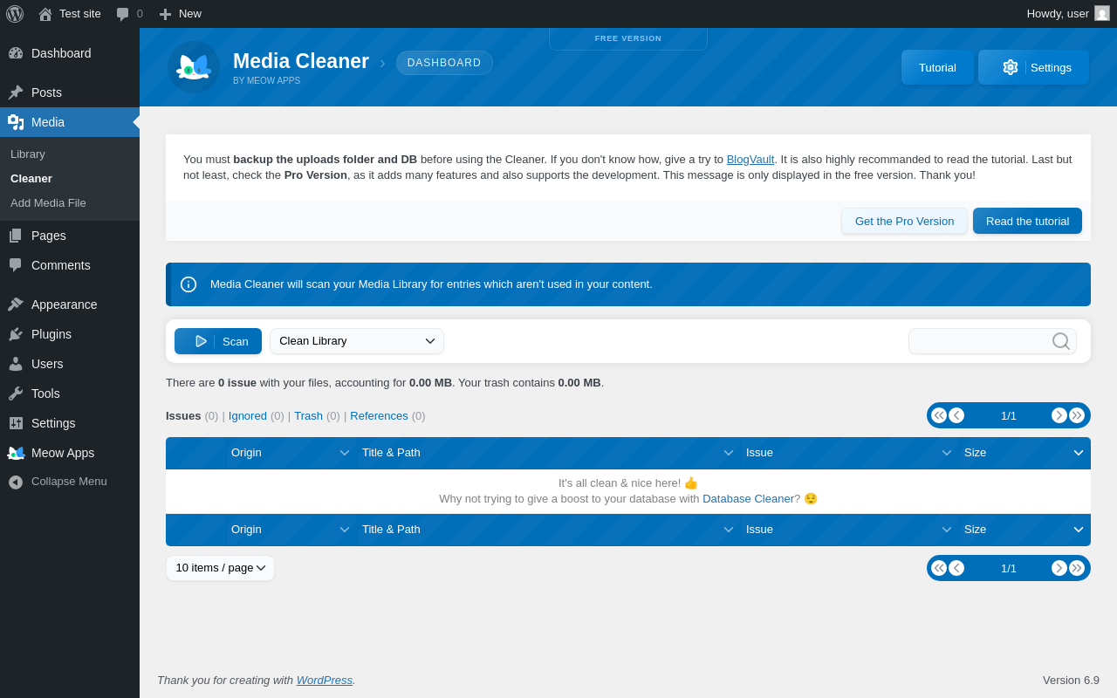Switch to the Trash tab
Image resolution: width=1117 pixels, height=698 pixels.
click(x=308, y=416)
